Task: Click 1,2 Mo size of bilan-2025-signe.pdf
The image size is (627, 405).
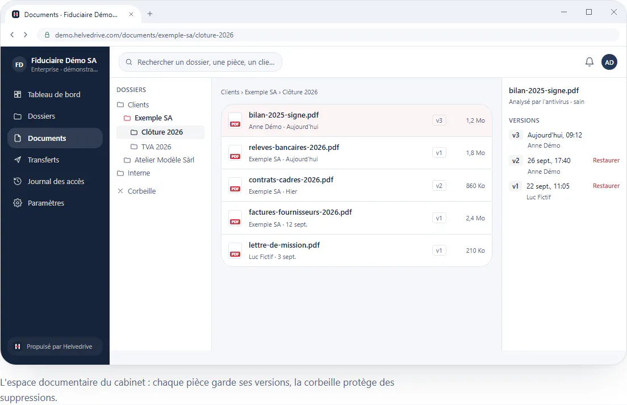Action: click(475, 120)
